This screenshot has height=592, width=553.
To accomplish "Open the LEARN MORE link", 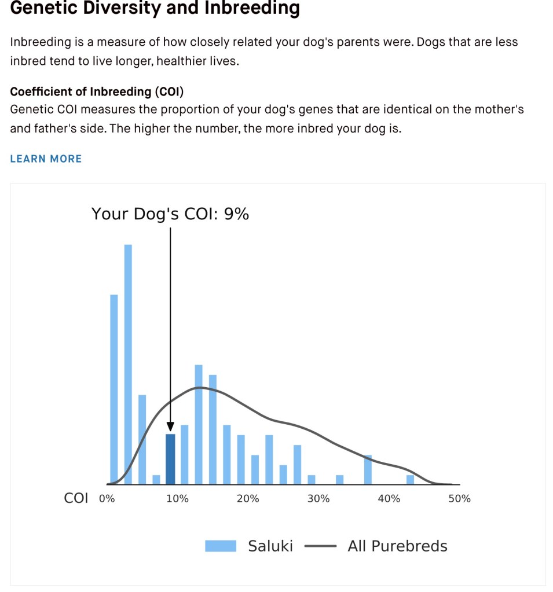I will tap(46, 159).
